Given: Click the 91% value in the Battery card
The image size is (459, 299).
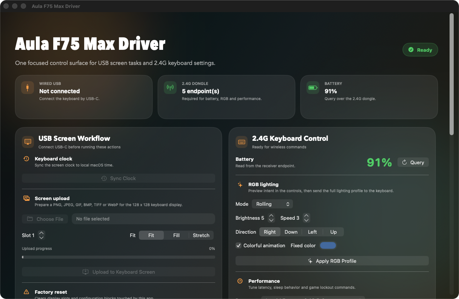Looking at the screenshot, I should 331,91.
